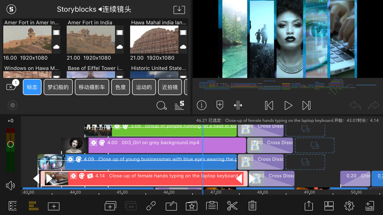Open the share export icon
Viewport: 383px width, 215px height.
click(309, 206)
